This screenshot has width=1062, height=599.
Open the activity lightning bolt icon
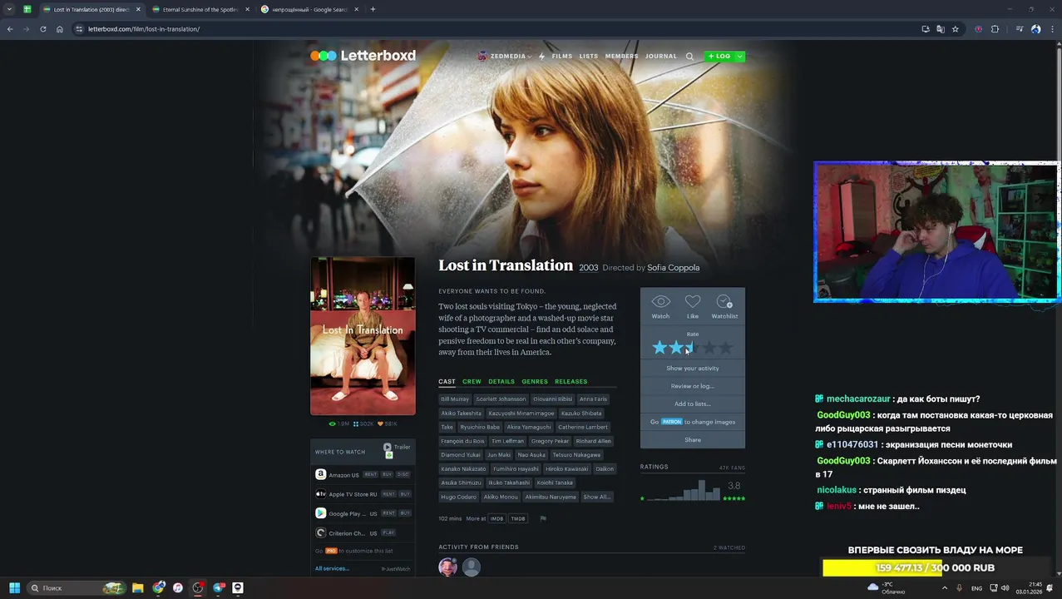coord(541,57)
